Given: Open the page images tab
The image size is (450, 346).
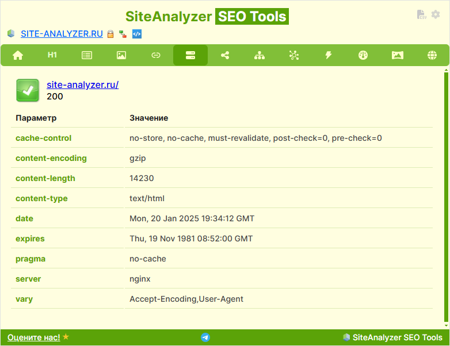Looking at the screenshot, I should point(121,55).
